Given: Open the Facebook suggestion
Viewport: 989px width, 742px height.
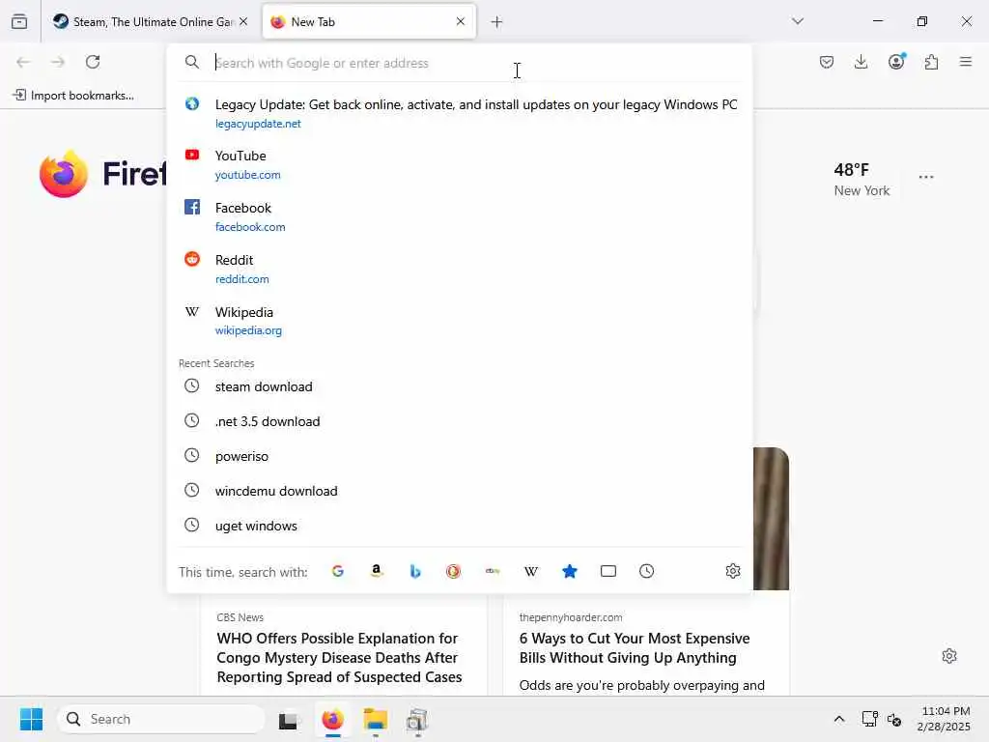Looking at the screenshot, I should tap(460, 216).
